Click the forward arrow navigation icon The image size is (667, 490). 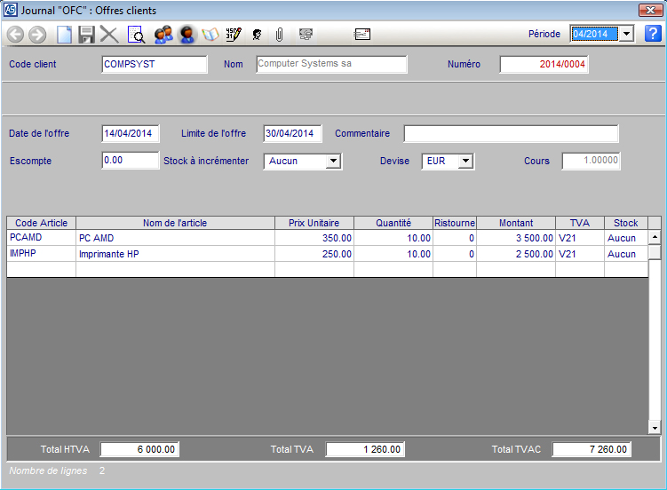[x=37, y=35]
